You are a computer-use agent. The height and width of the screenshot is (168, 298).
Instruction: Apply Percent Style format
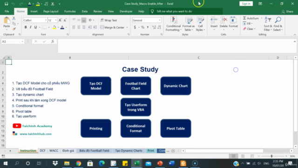[143, 27]
